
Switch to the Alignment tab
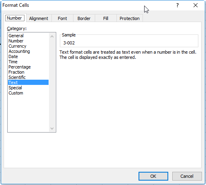click(x=39, y=18)
